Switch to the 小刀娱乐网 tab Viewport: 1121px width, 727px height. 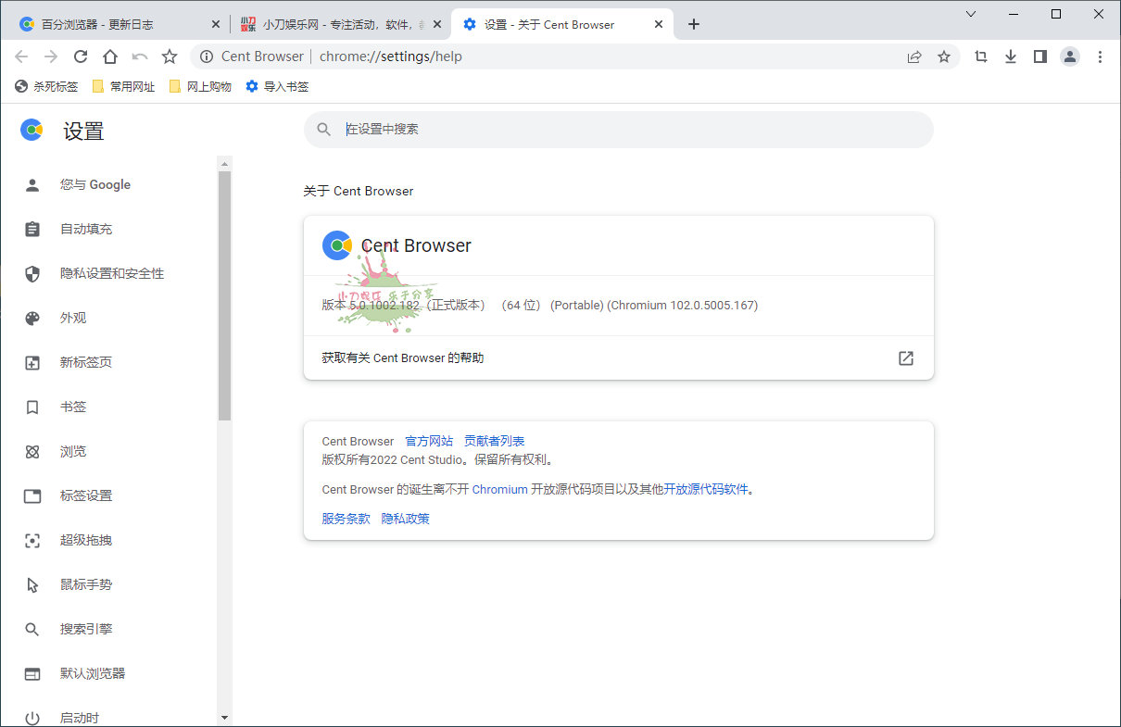[334, 24]
